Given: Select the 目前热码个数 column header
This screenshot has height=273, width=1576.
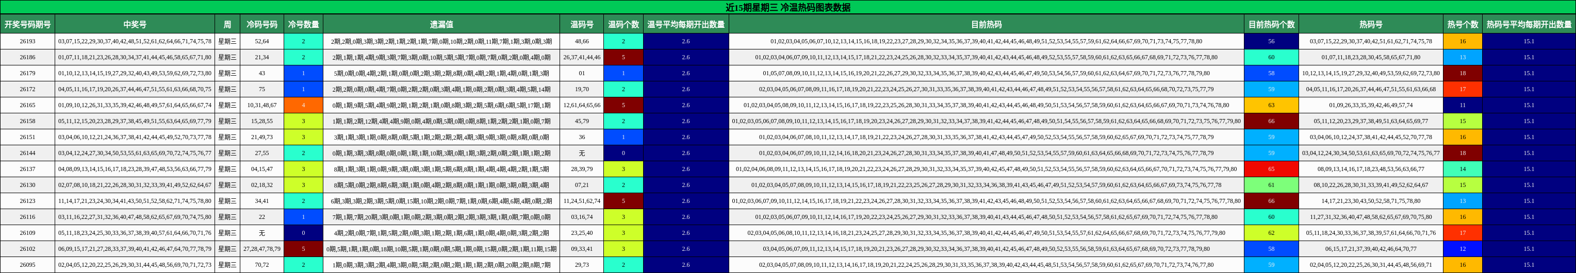Looking at the screenshot, I should point(1271,24).
